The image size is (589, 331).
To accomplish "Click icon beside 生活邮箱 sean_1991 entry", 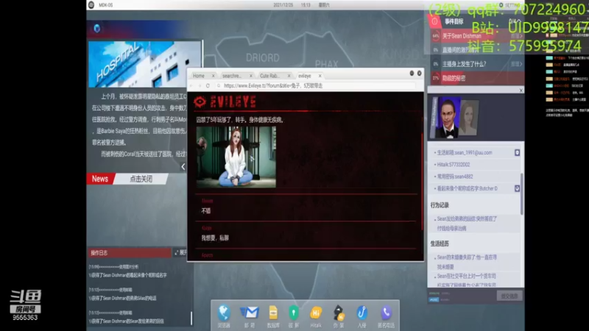I will [x=518, y=153].
